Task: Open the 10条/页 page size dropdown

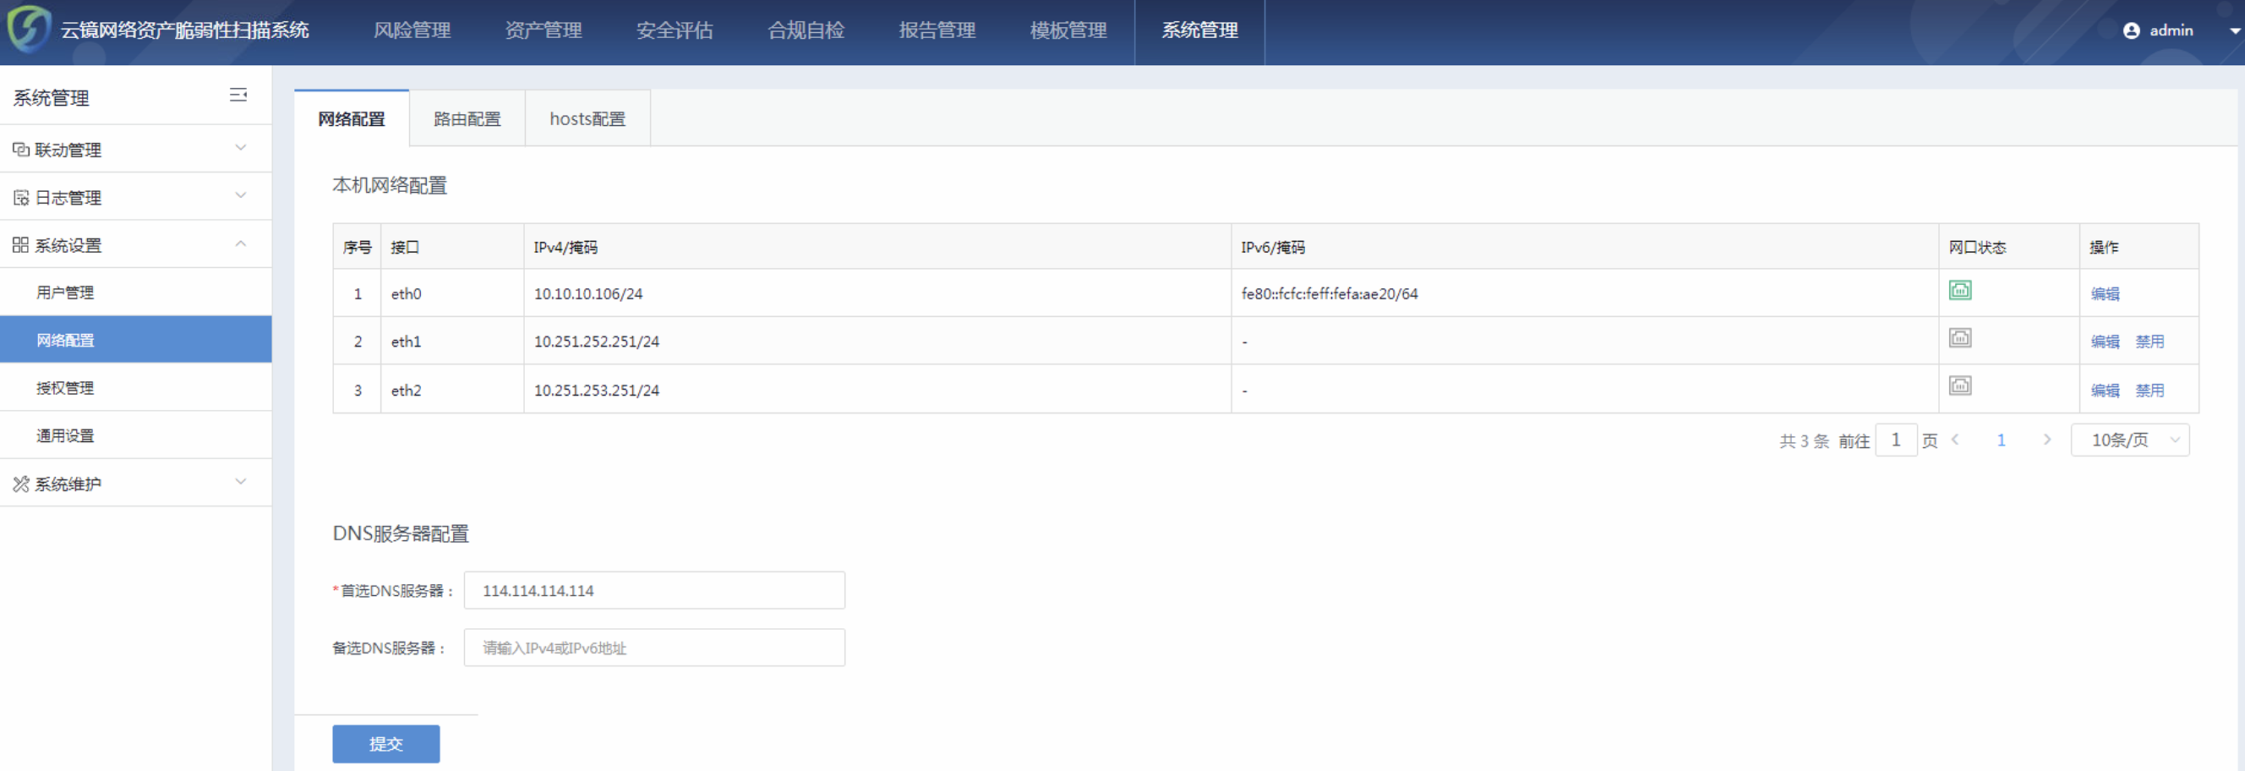Action: [2130, 440]
